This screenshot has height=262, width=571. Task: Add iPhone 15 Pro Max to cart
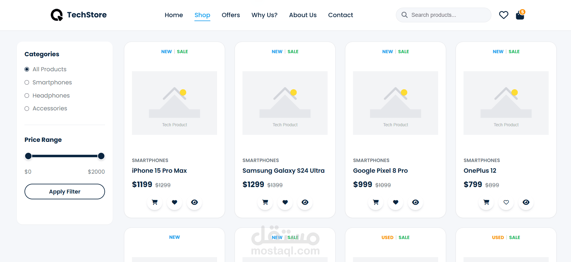tap(155, 202)
